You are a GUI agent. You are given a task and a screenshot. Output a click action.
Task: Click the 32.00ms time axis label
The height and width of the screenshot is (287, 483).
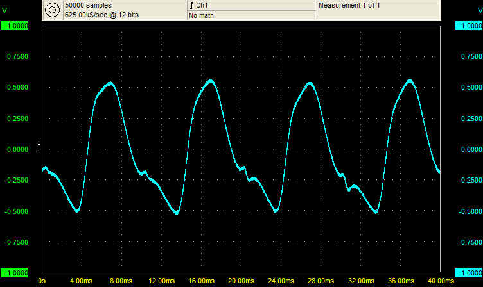coord(362,281)
